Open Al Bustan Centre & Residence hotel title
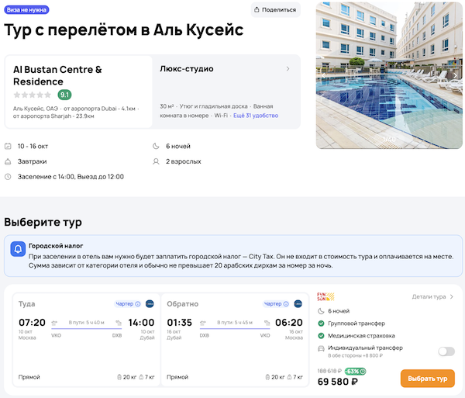The width and height of the screenshot is (465, 398). point(57,75)
